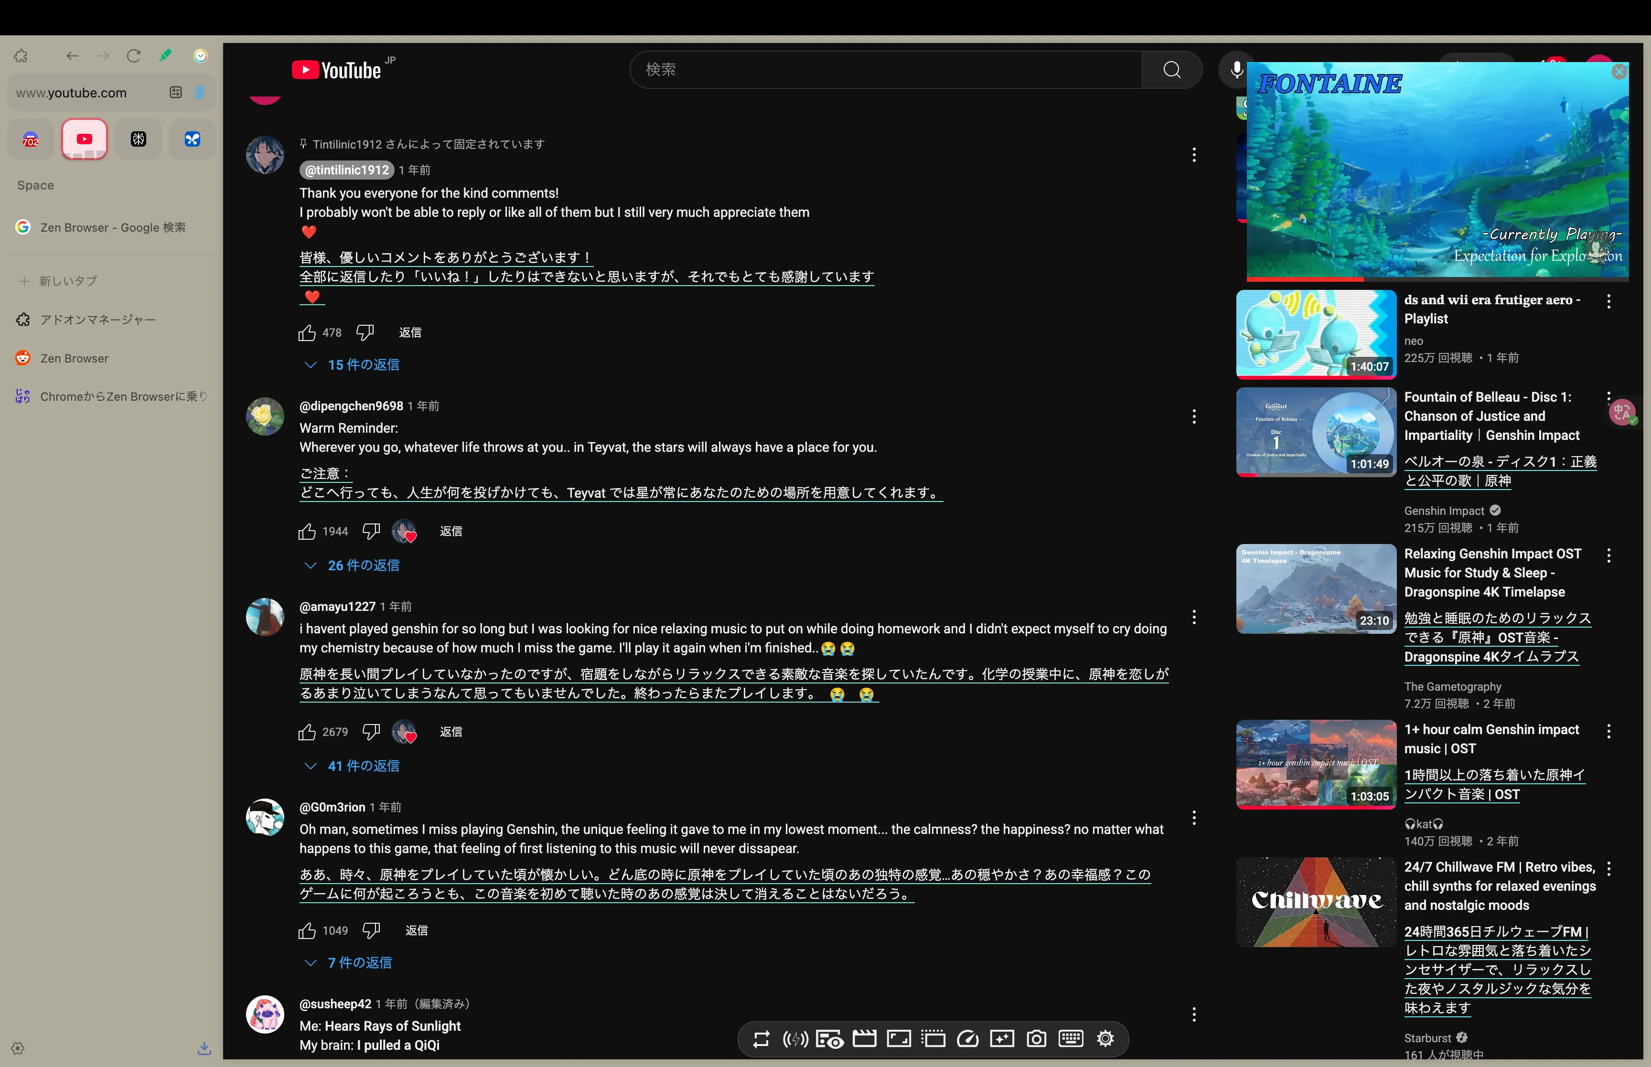Open the extensions puzzle icon in toolbar
The width and height of the screenshot is (1651, 1067).
(21, 56)
